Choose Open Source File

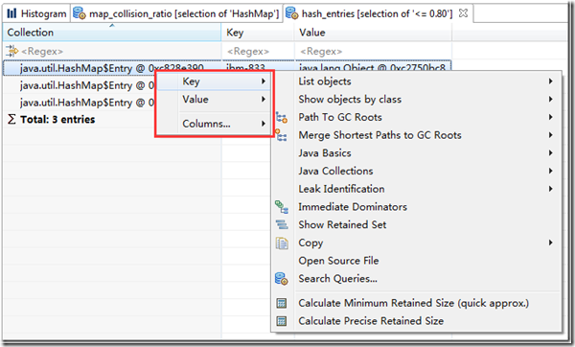(416, 261)
